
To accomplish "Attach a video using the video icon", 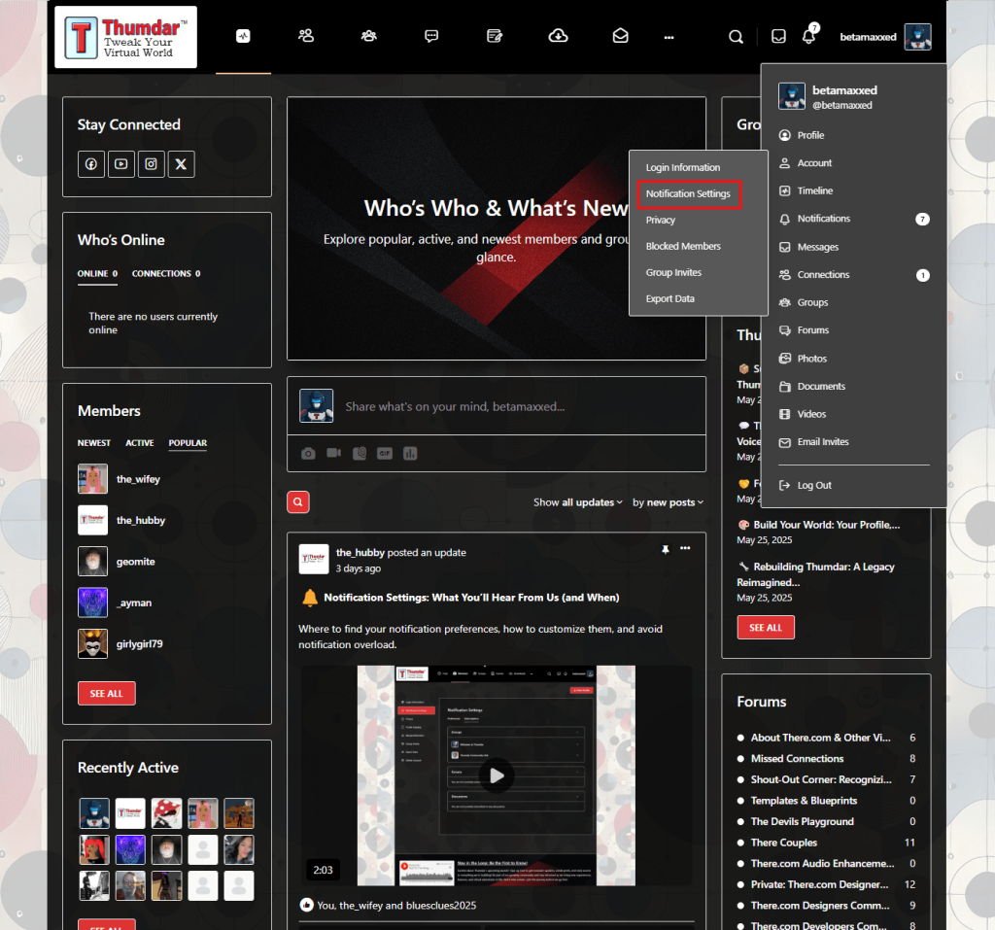I will tap(334, 453).
